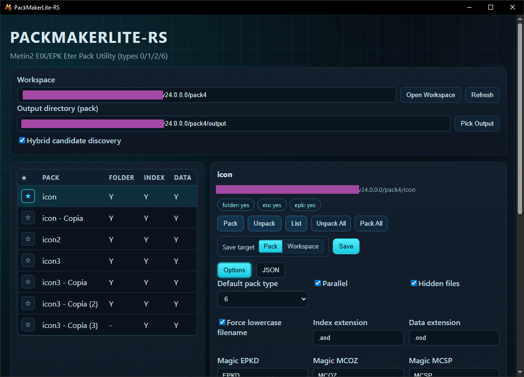The image size is (524, 377).
Task: Click the List button
Action: click(x=296, y=223)
